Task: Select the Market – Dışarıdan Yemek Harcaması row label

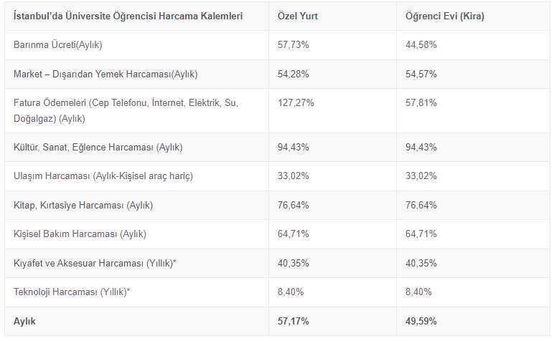Action: pos(105,74)
